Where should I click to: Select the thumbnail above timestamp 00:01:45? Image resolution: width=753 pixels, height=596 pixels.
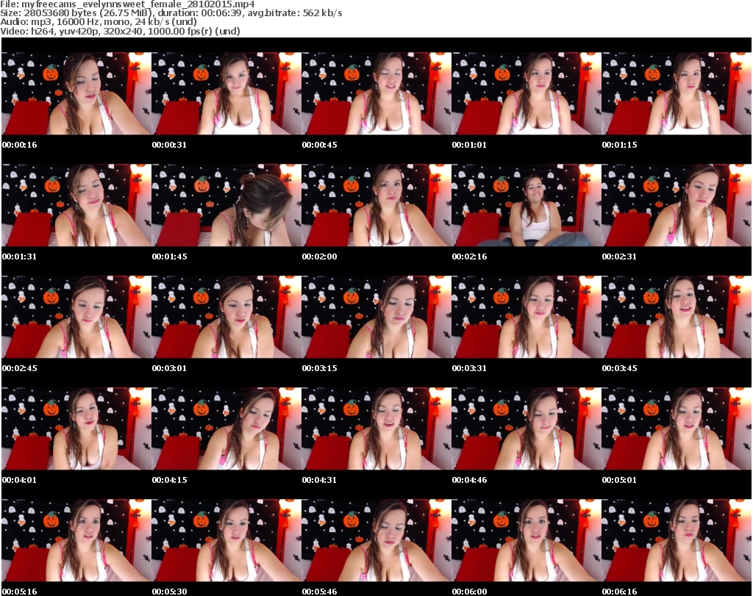tap(226, 205)
